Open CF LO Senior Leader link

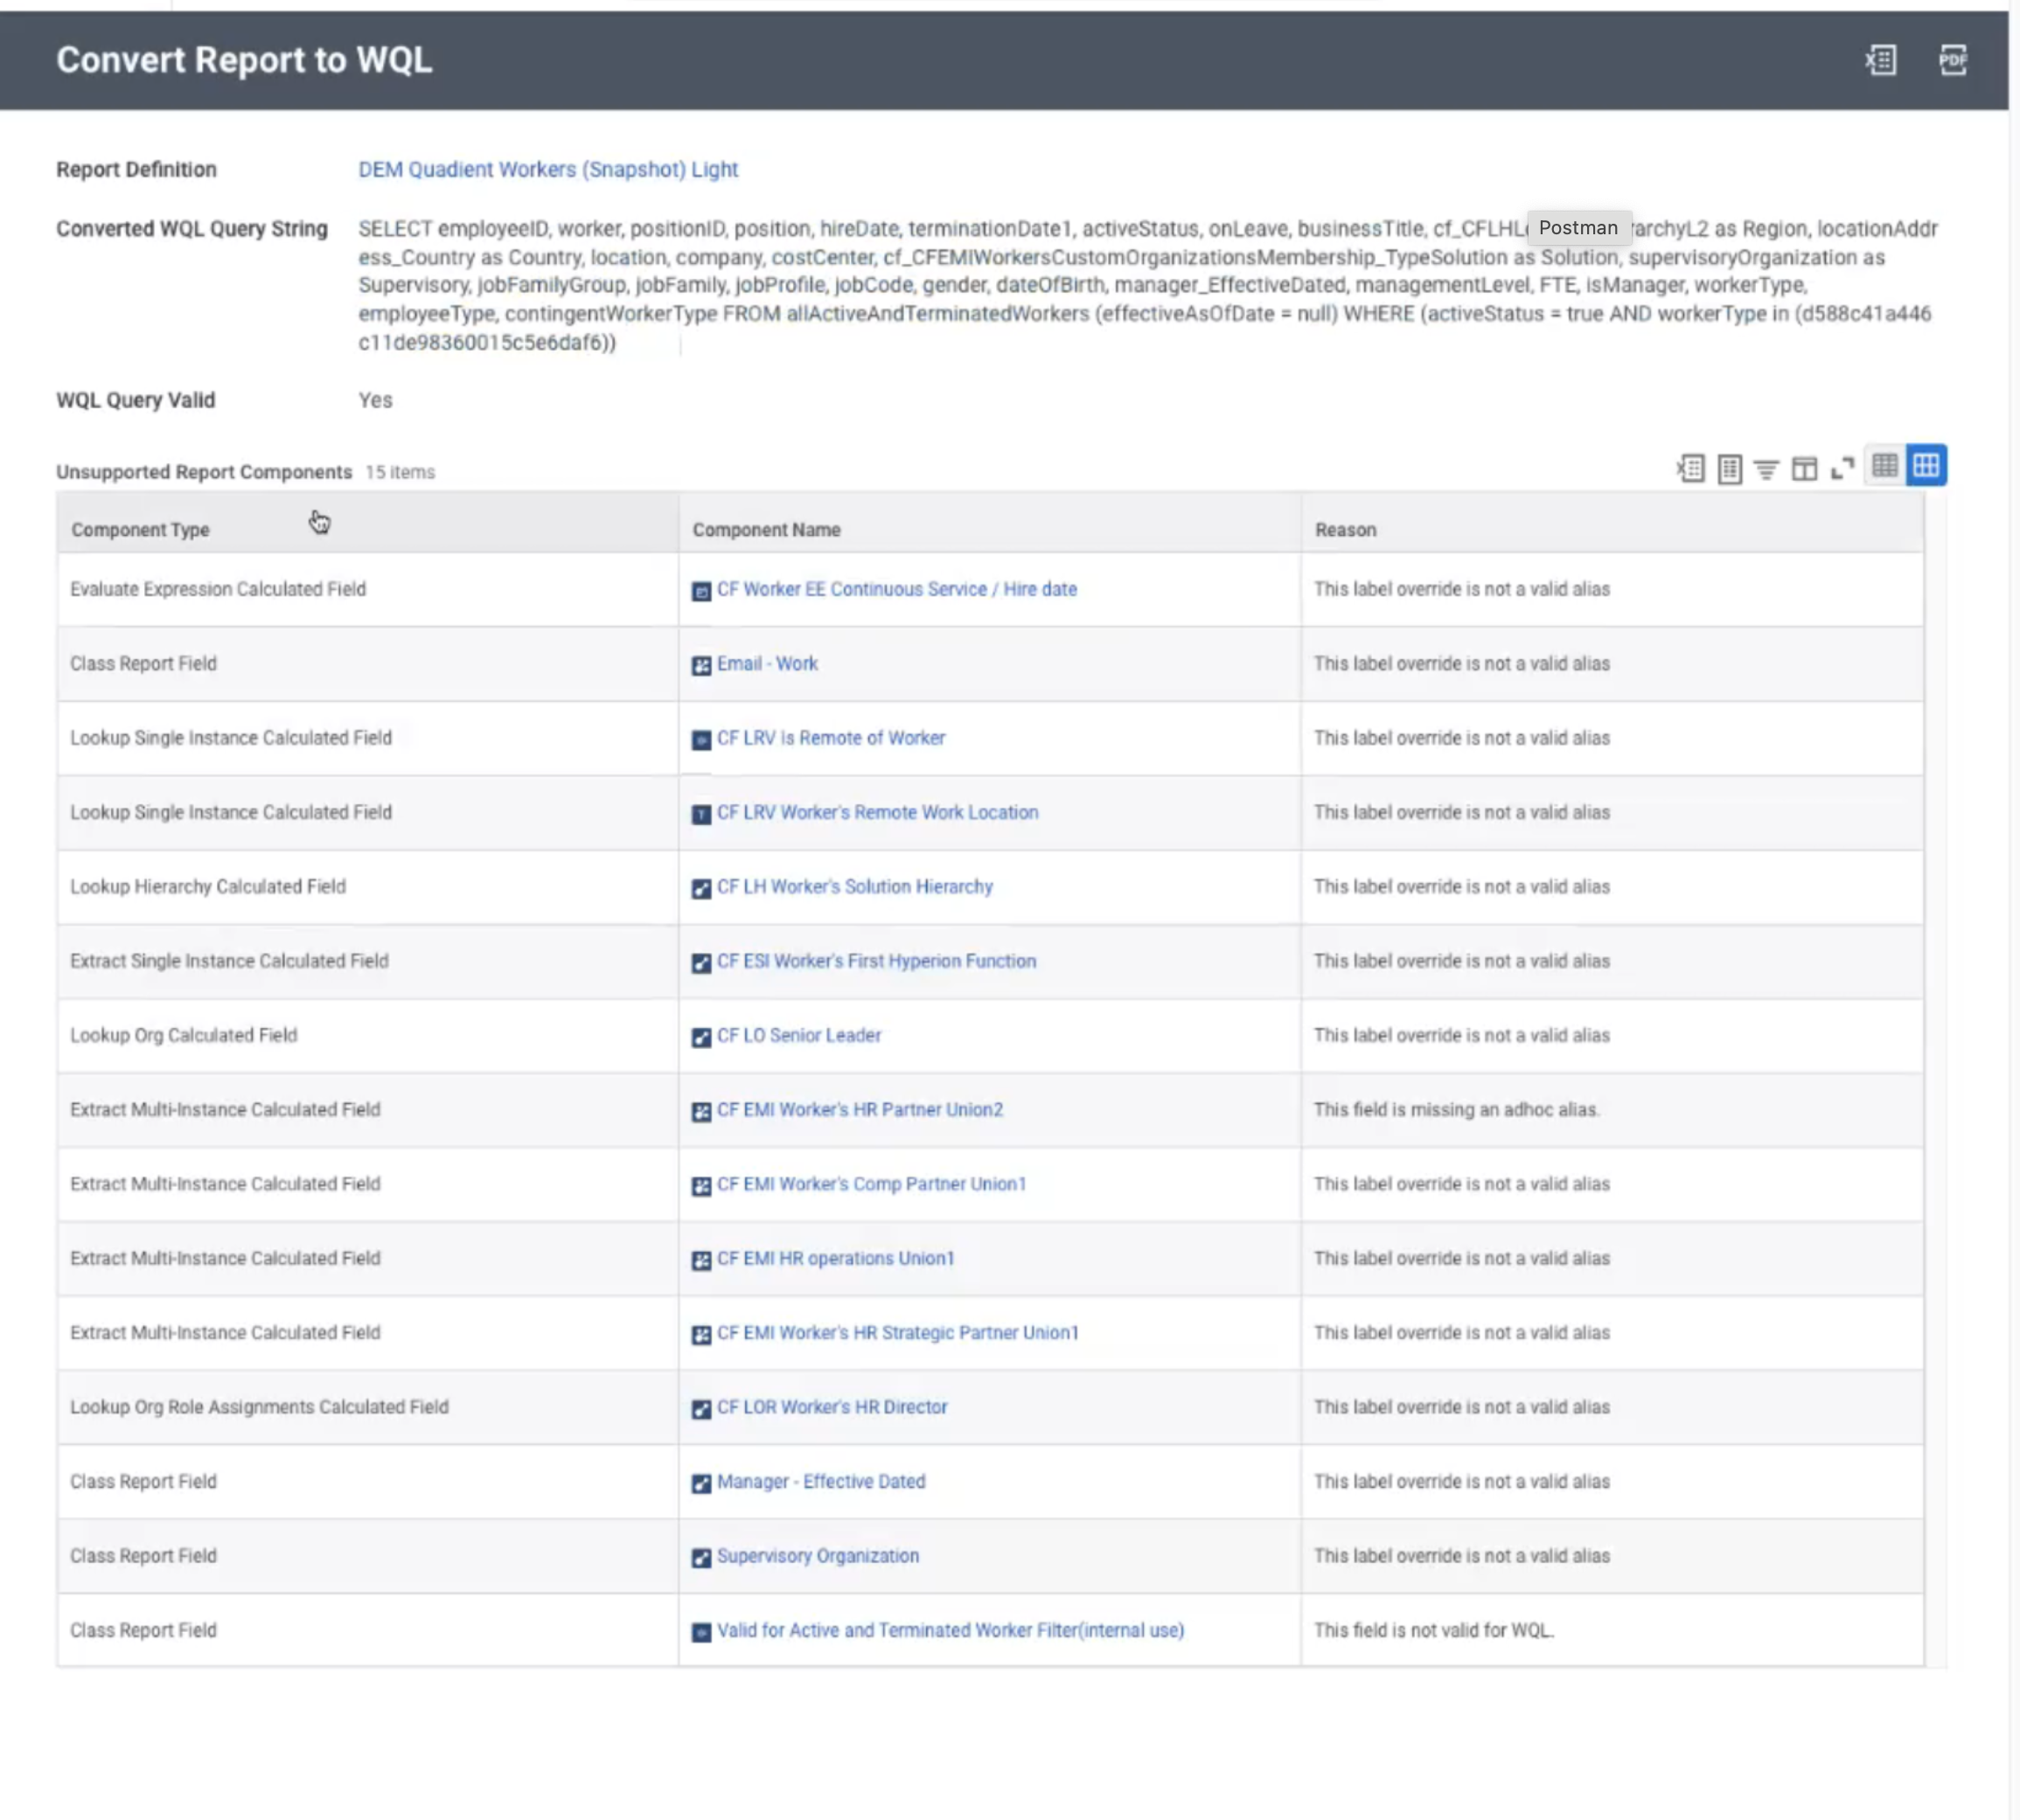click(x=798, y=1035)
